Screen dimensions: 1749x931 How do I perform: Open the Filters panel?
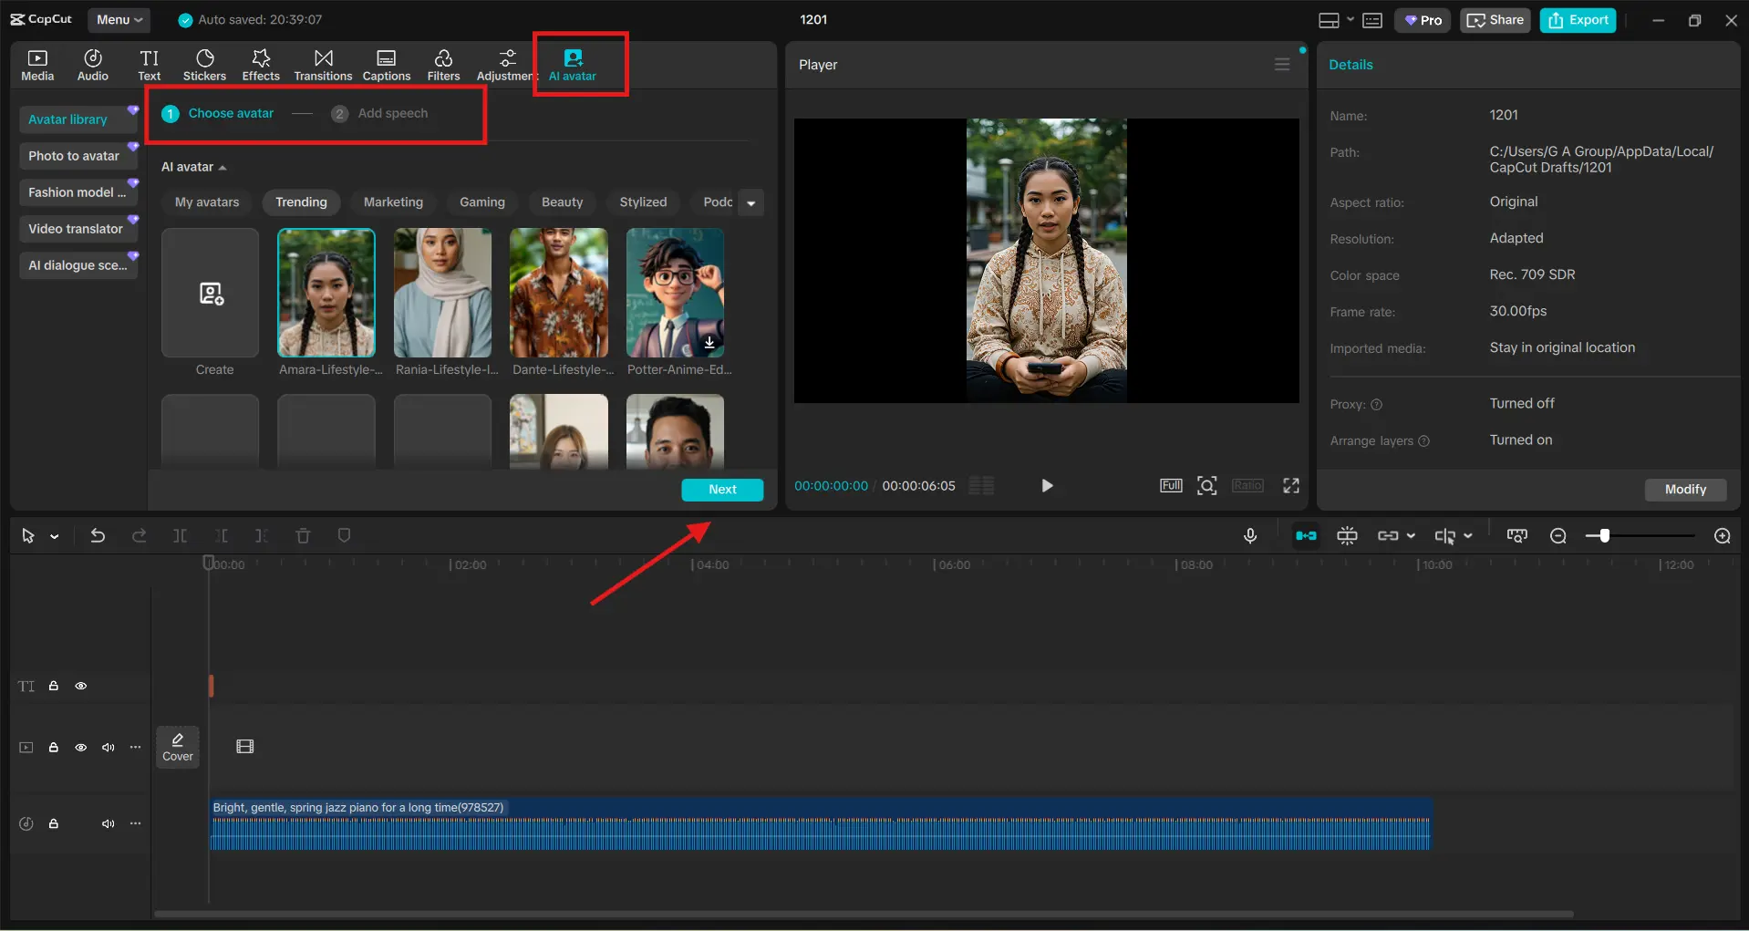click(x=443, y=65)
